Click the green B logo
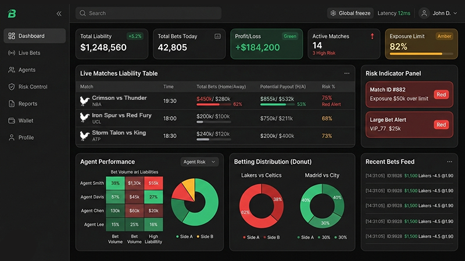Viewport: 465px width, 261px height. pos(12,13)
